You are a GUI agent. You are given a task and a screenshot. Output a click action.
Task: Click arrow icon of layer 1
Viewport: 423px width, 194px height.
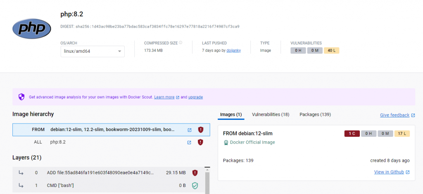21,185
